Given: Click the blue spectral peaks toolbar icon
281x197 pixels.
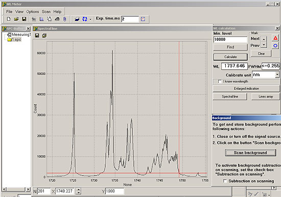Looking at the screenshot, I should point(41,19).
